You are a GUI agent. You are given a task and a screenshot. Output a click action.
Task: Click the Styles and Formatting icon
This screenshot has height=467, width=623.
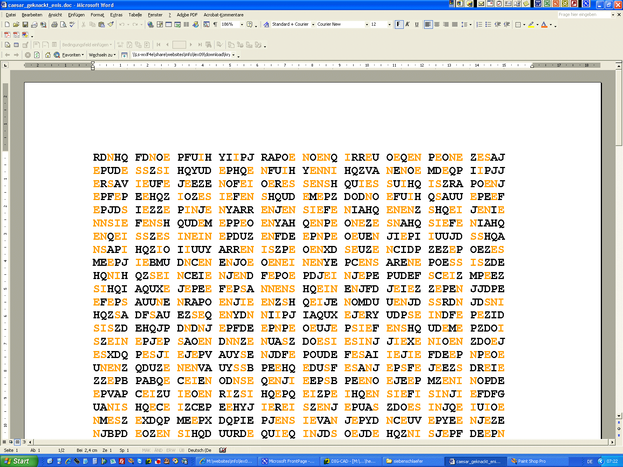266,25
